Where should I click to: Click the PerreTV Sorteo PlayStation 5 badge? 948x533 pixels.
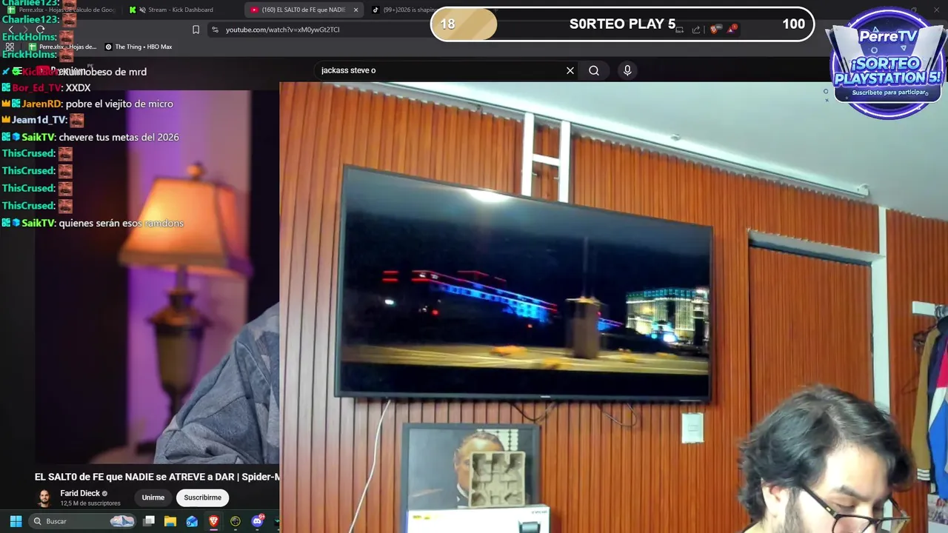click(887, 64)
